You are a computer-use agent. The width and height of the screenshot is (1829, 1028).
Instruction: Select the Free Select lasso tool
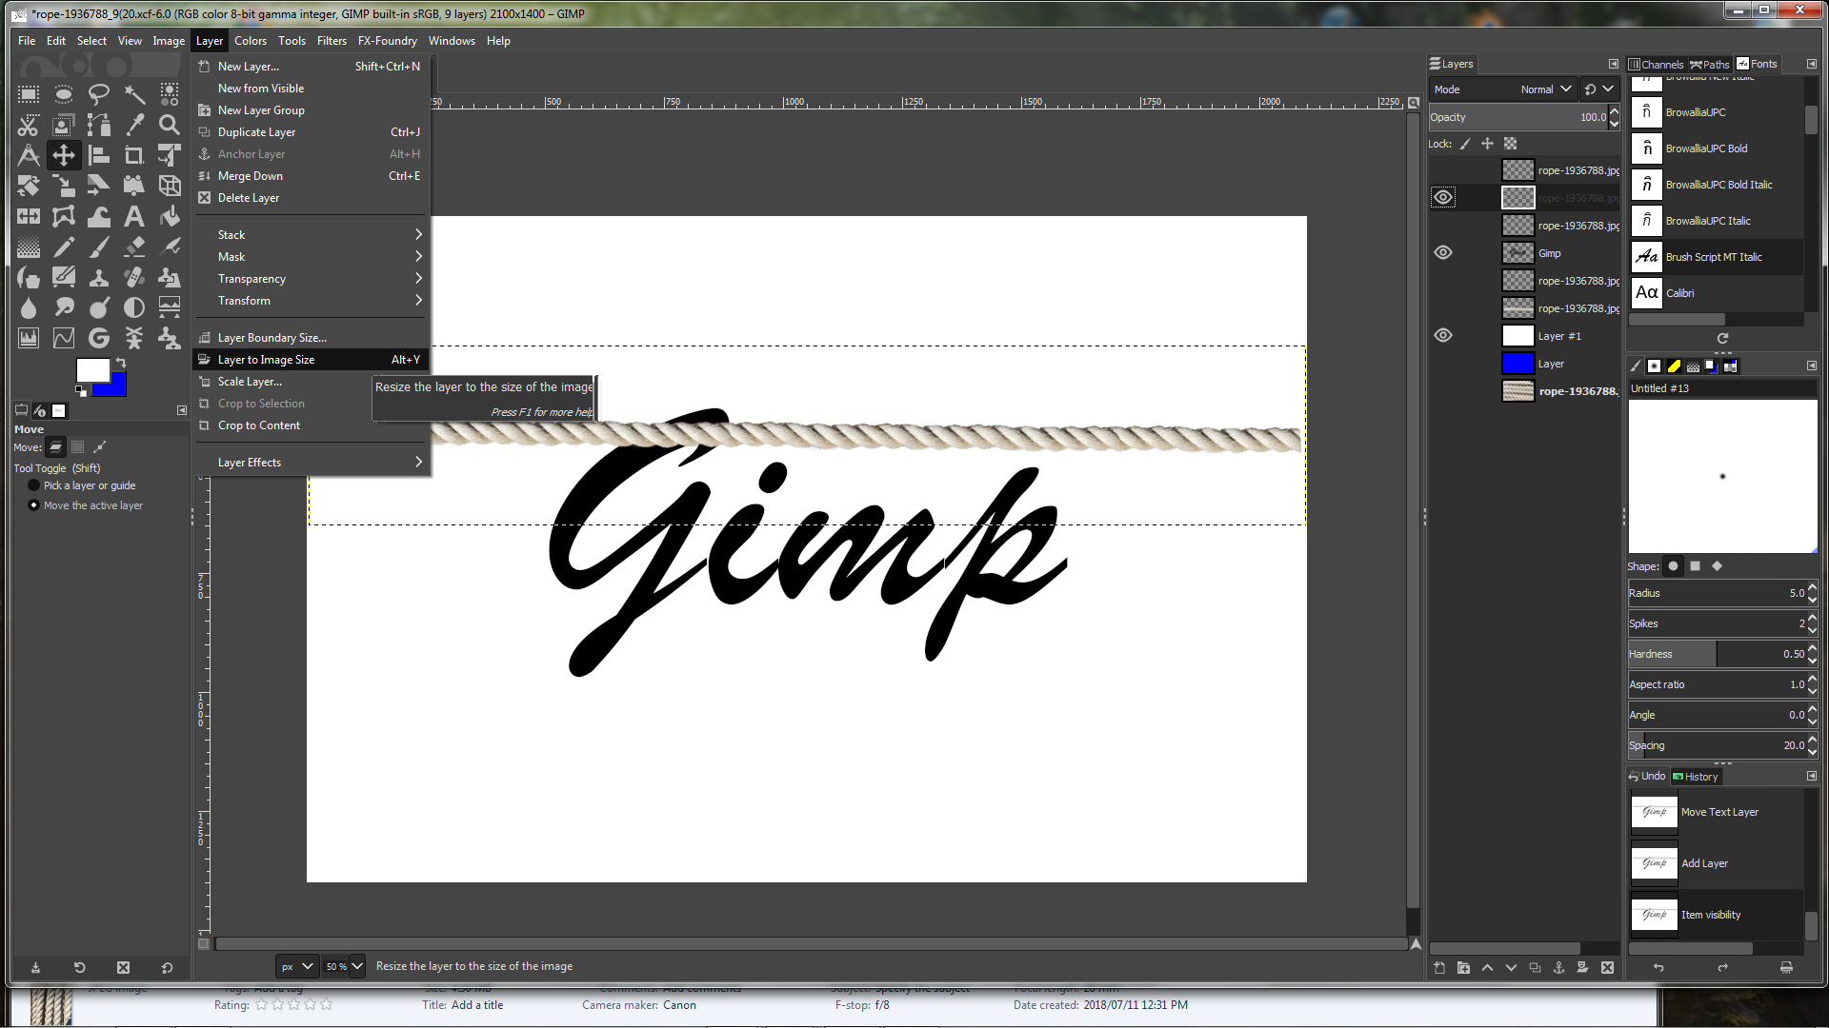pyautogui.click(x=99, y=94)
